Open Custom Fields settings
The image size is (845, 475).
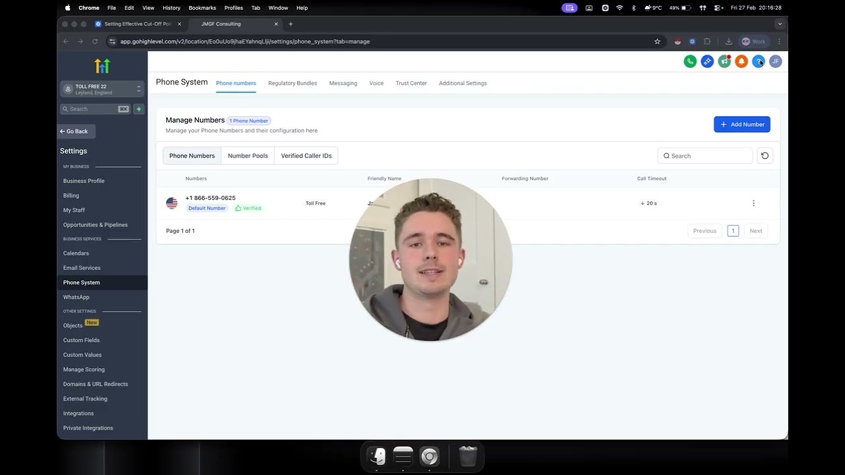(x=82, y=340)
